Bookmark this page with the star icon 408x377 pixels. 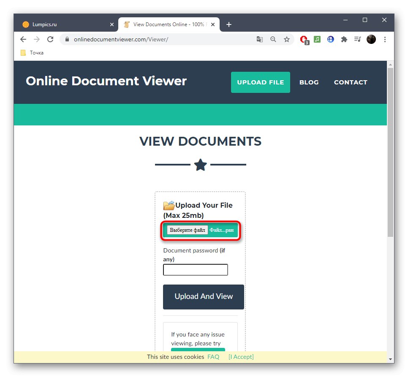coord(286,39)
